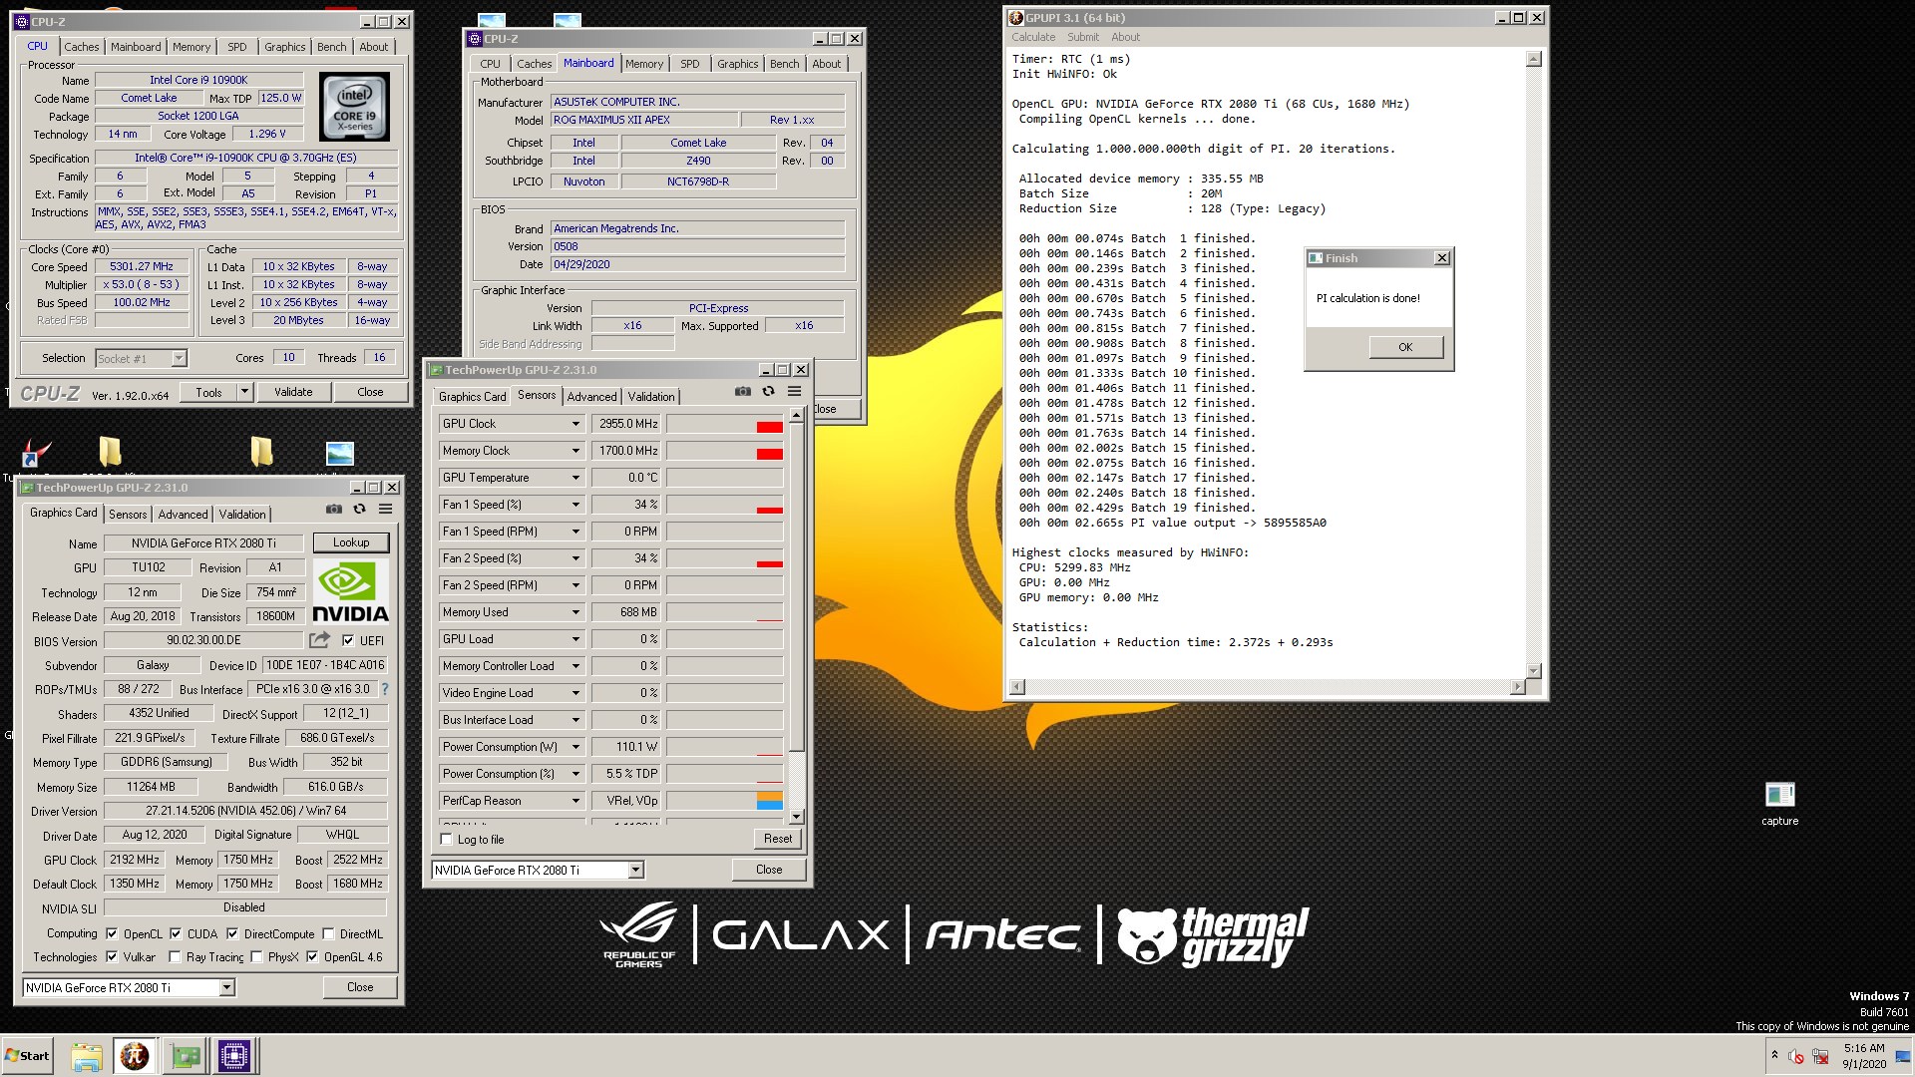Viewport: 1915px width, 1077px height.
Task: Click the GPUPI horizontal scrollbar
Action: 1268,686
